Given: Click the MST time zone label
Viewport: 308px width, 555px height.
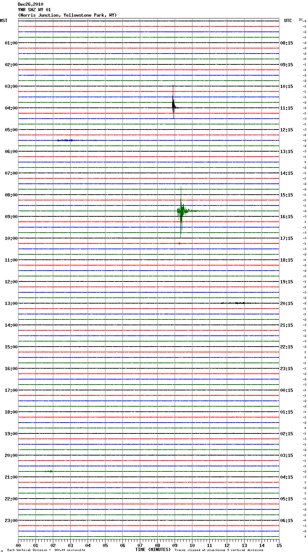Looking at the screenshot, I should click(4, 21).
